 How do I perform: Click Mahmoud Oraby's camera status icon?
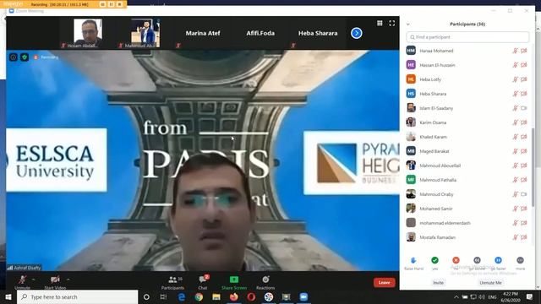(x=524, y=194)
